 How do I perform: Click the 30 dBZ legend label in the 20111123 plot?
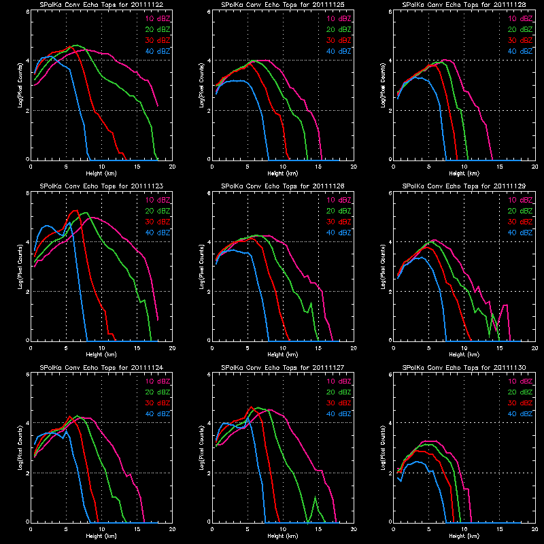(x=158, y=222)
